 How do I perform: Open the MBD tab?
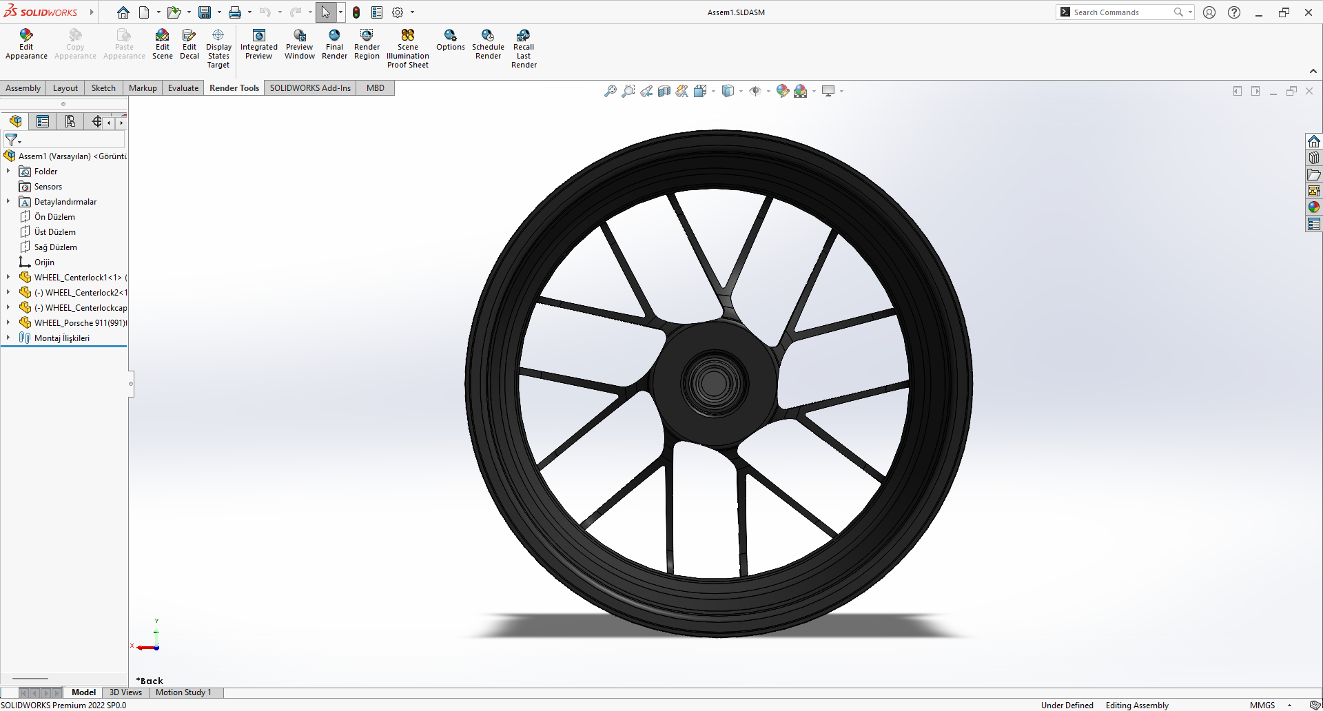pos(376,88)
